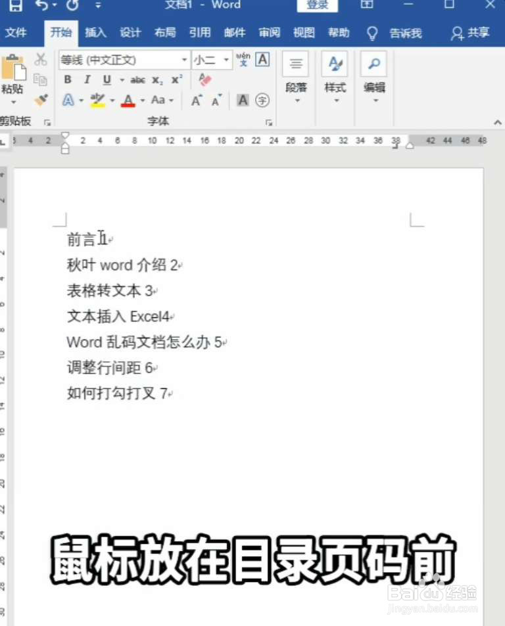Click Clear All Formatting eraser icon

click(x=205, y=79)
